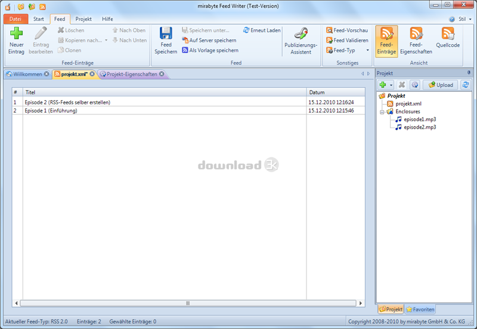This screenshot has height=329, width=477.
Task: Click the date 15.12.2010 12:16:24
Action: pyautogui.click(x=331, y=102)
